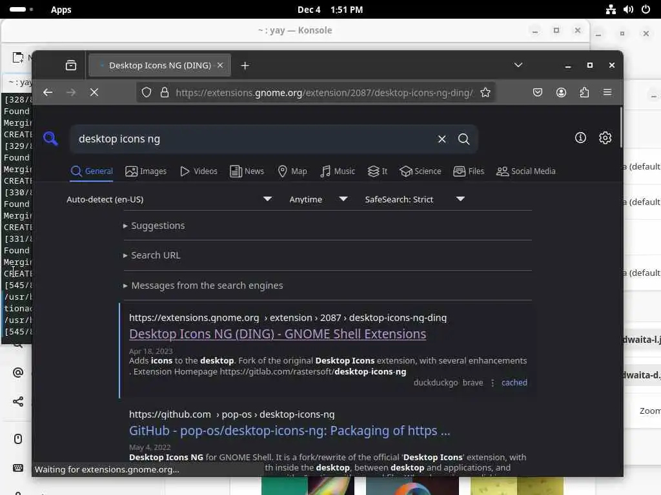Clear the search query text
The height and width of the screenshot is (495, 661).
tap(442, 139)
